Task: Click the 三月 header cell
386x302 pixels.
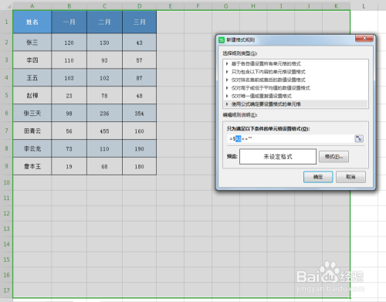Action: [140, 22]
